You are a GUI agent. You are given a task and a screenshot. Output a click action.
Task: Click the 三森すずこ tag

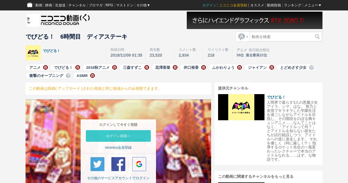tap(132, 67)
